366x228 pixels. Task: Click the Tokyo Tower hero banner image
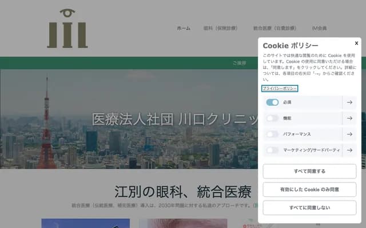pyautogui.click(x=129, y=119)
